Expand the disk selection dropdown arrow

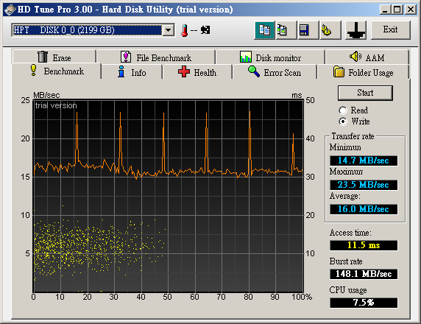point(169,30)
